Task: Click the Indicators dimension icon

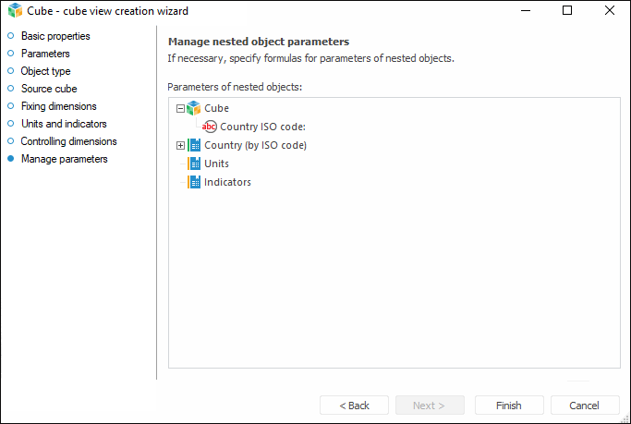Action: (x=194, y=182)
